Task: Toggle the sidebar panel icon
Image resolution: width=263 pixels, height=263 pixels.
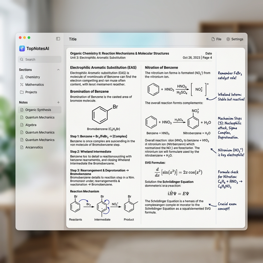Action: tap(58, 39)
